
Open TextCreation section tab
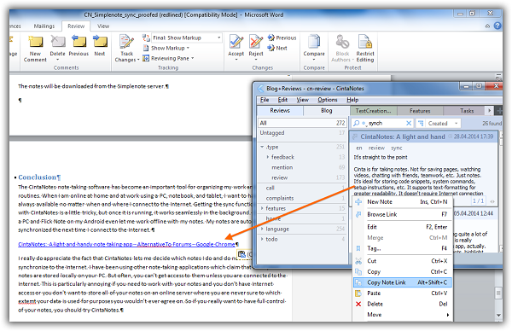[373, 111]
